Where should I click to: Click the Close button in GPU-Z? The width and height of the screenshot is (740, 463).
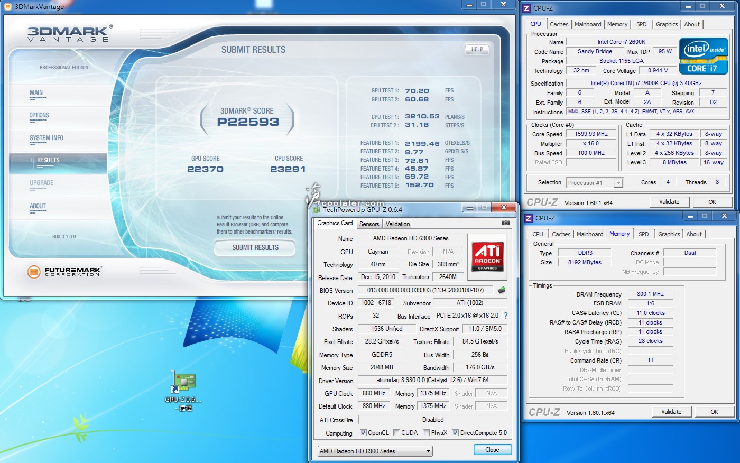click(492, 450)
